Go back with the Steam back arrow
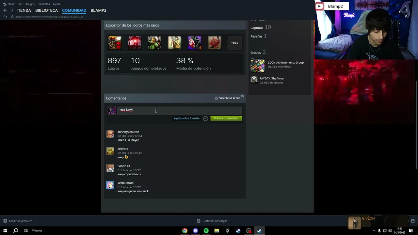This screenshot has width=418, height=235. [x=5, y=10]
